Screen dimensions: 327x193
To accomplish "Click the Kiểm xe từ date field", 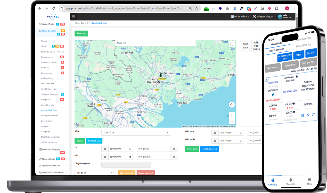I will 231,133.
